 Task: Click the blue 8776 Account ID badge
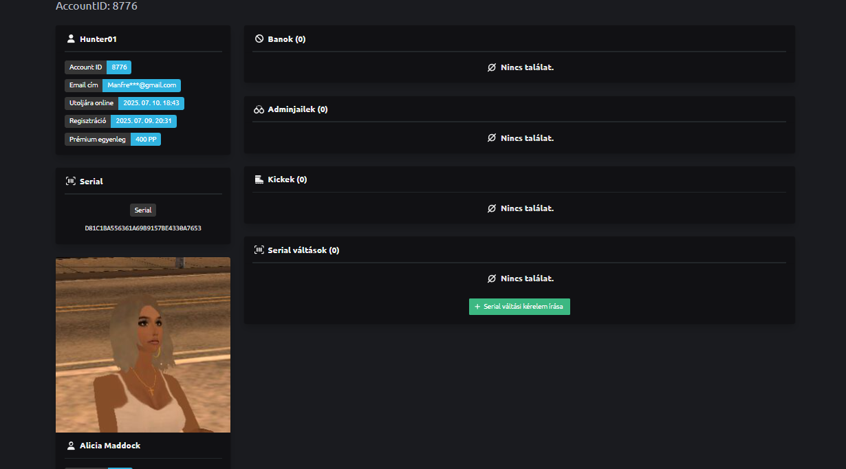click(119, 67)
